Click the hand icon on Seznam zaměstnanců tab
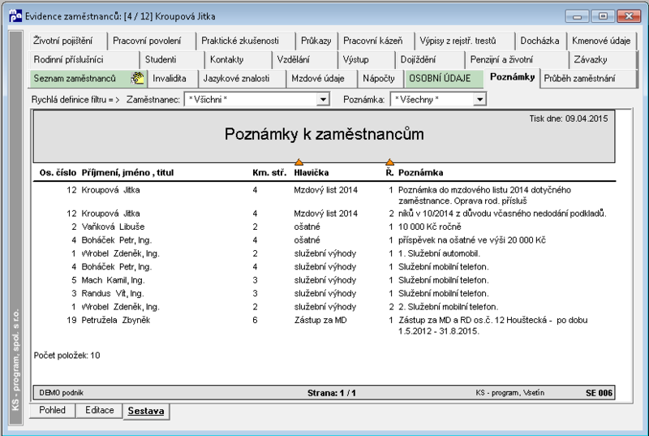Image resolution: width=649 pixels, height=436 pixels. click(137, 78)
